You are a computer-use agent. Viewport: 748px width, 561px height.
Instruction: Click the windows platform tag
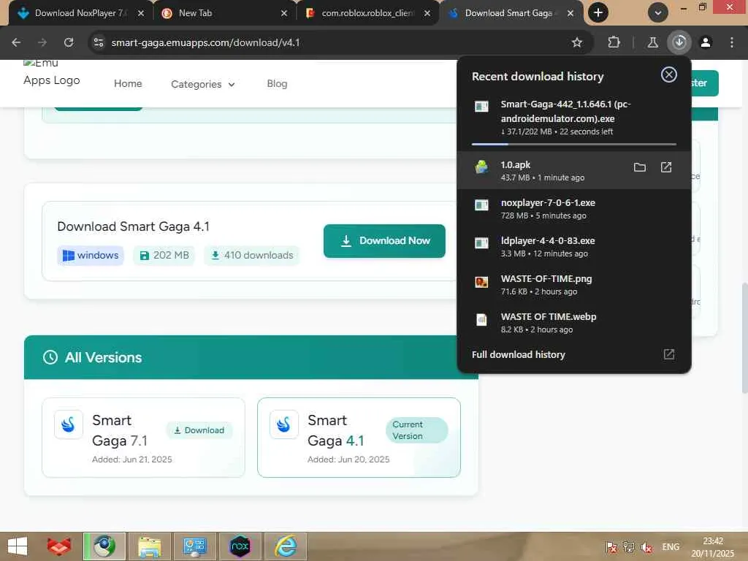91,255
